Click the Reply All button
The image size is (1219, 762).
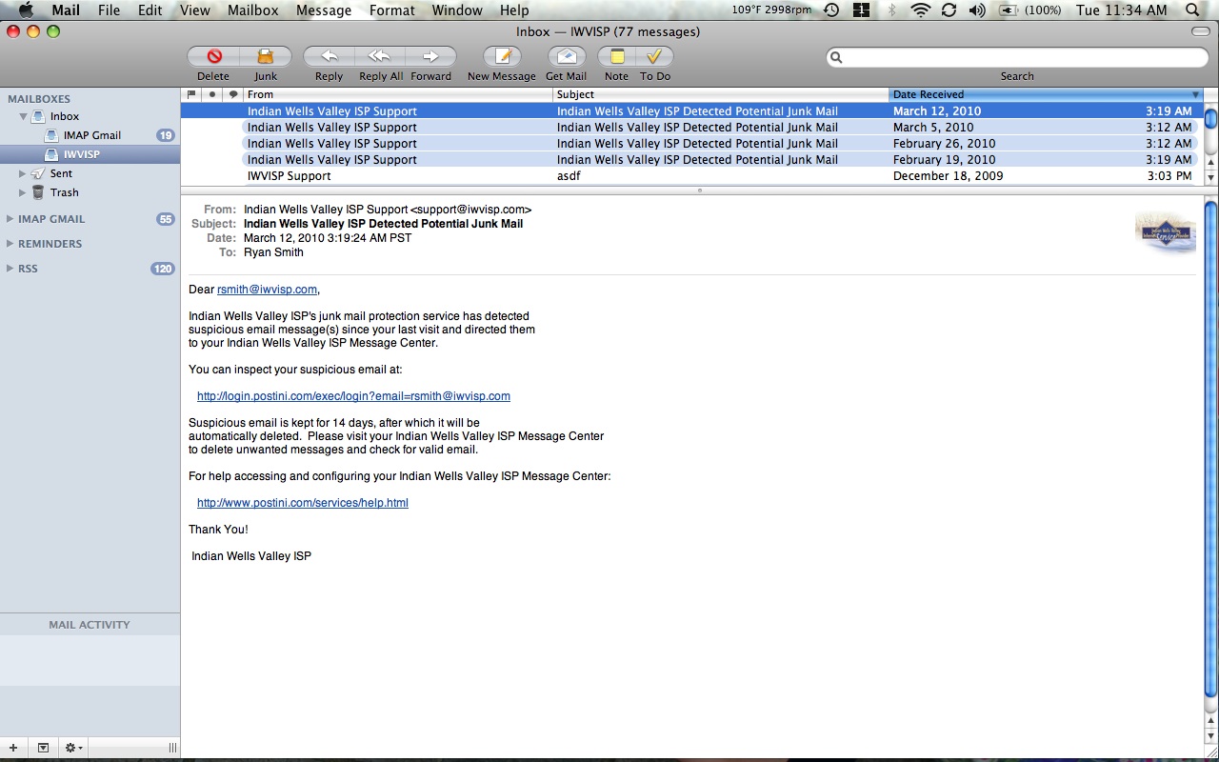coord(380,56)
